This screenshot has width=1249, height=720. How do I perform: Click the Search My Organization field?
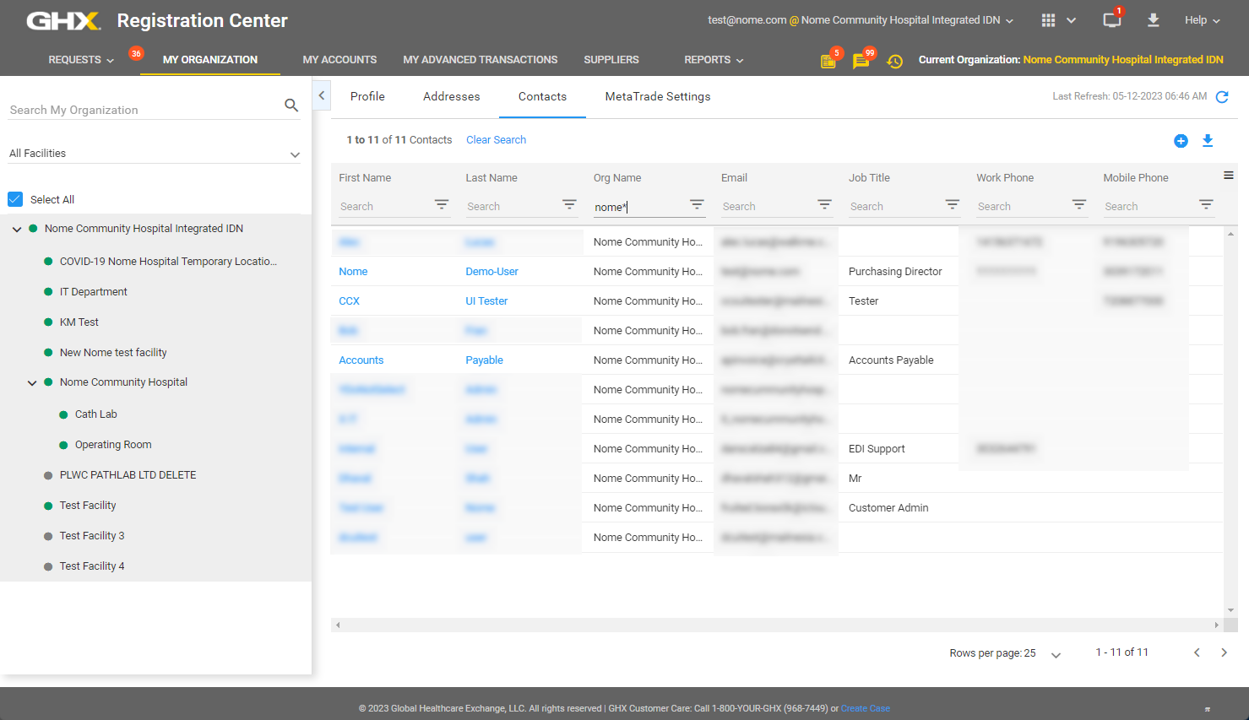click(144, 110)
